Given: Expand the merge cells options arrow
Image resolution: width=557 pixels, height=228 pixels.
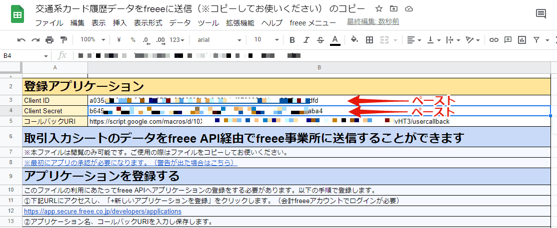Looking at the screenshot, I should tap(395, 40).
